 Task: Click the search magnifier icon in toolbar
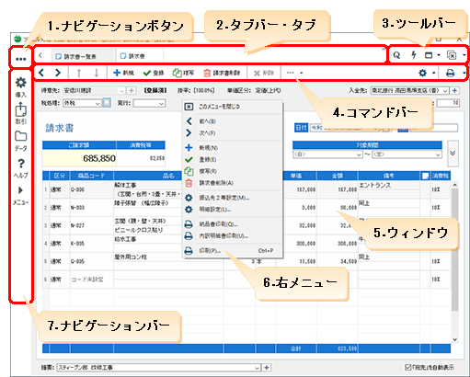tap(396, 55)
